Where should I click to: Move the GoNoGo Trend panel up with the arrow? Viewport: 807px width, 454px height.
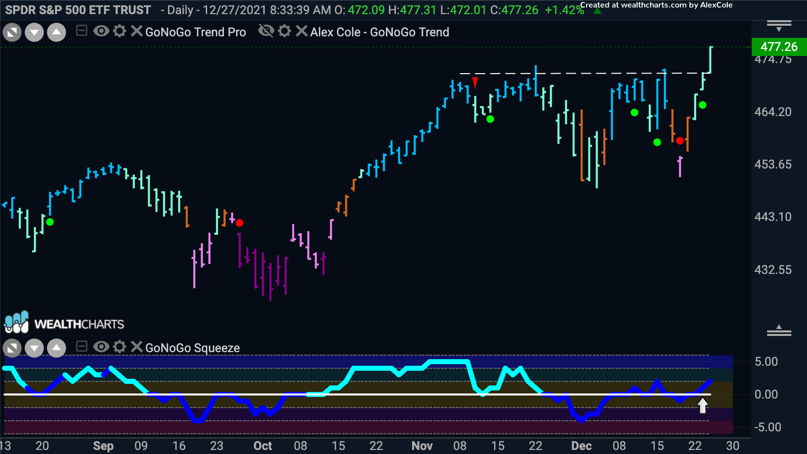56,33
